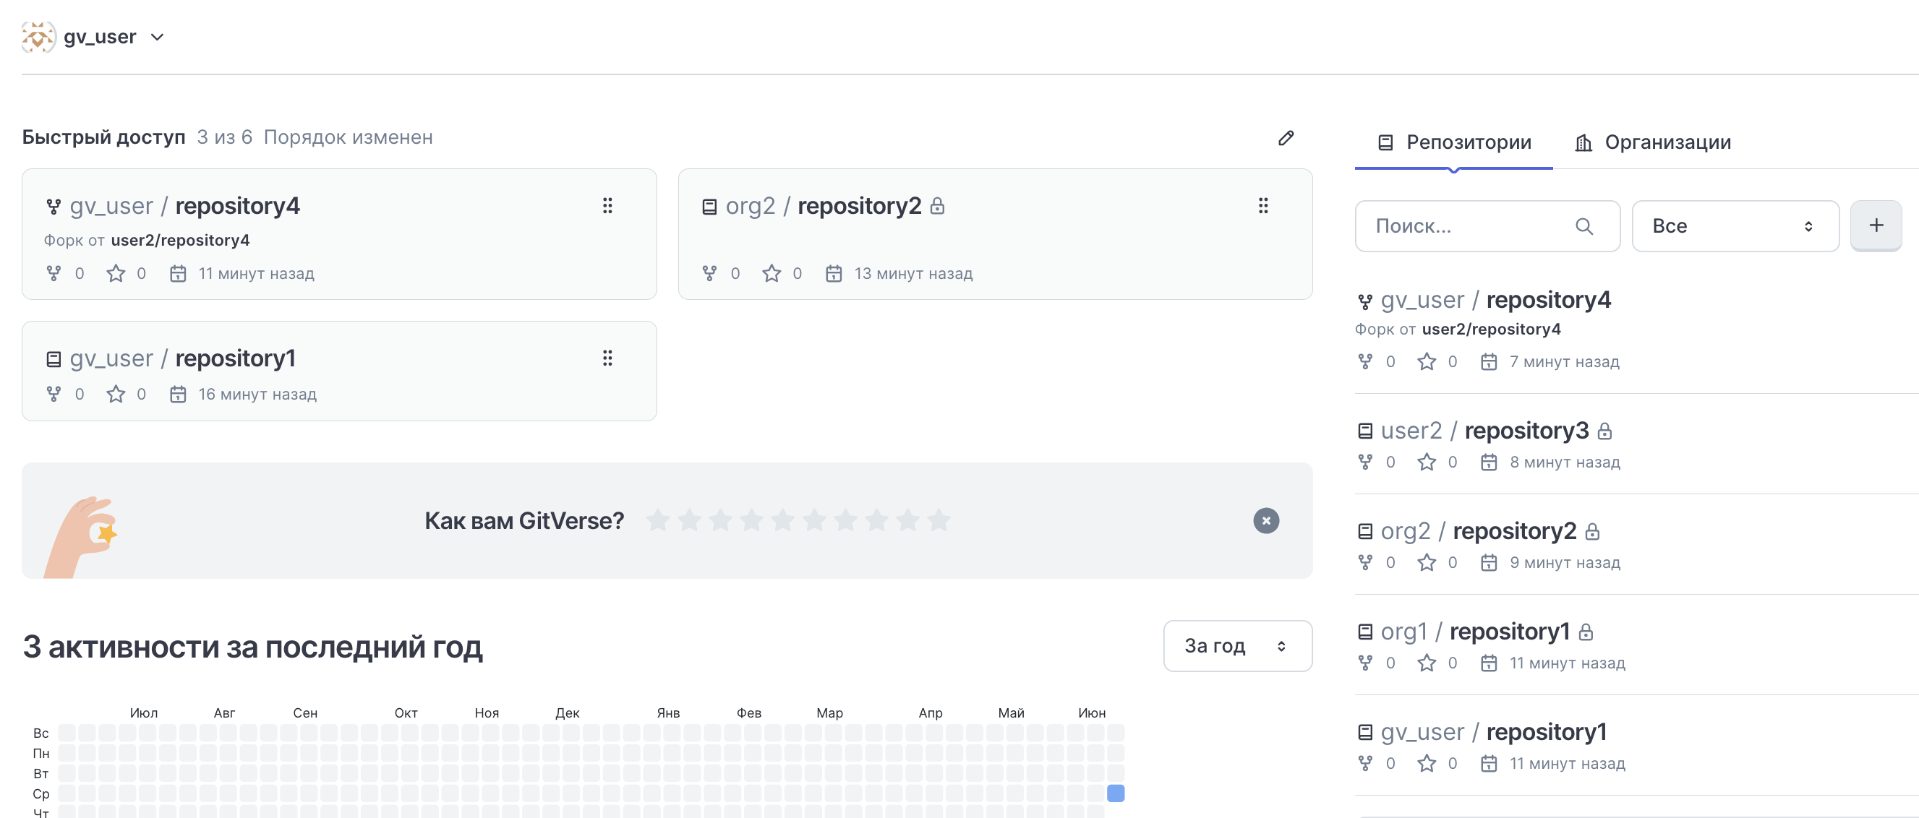Click the fork count icon on quick access repository4
Viewport: 1919px width, 818px height.
pyautogui.click(x=54, y=274)
